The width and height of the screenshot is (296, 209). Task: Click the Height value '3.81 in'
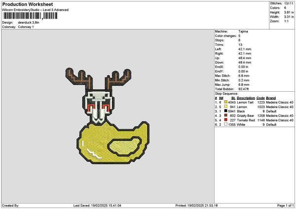coord(289,12)
